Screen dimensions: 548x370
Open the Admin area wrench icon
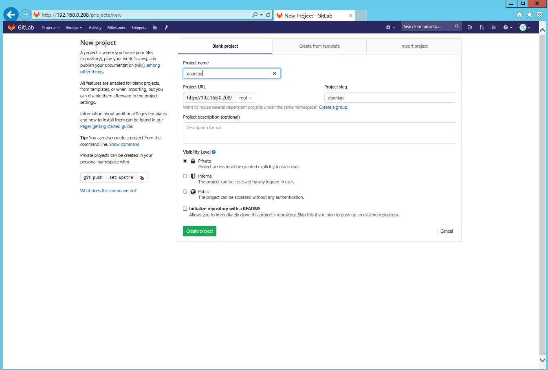point(166,27)
